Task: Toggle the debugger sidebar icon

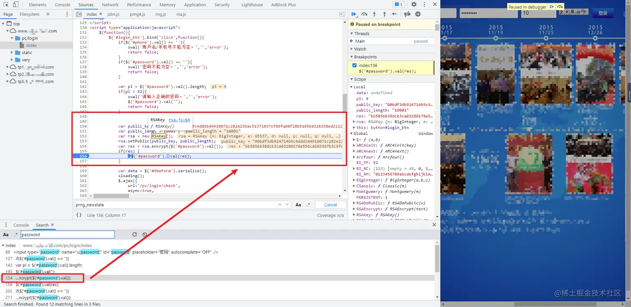Action: 342,14
